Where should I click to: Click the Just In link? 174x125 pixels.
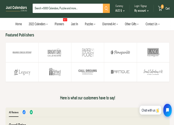(74, 24)
